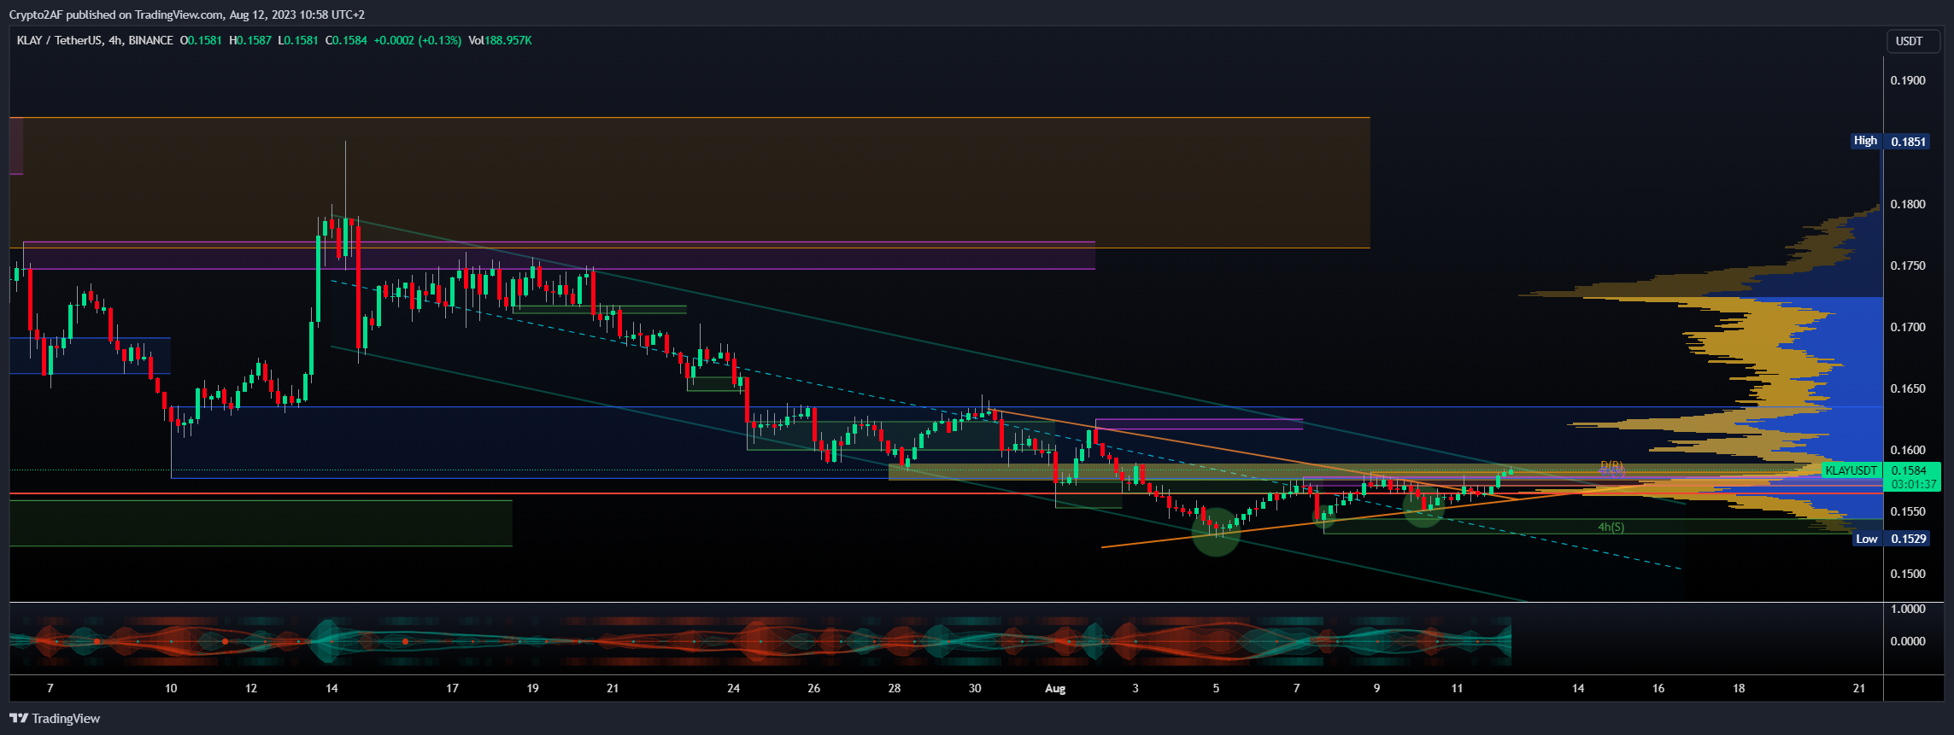
Task: Click the 0.1650 price axis label
Action: tap(1908, 388)
